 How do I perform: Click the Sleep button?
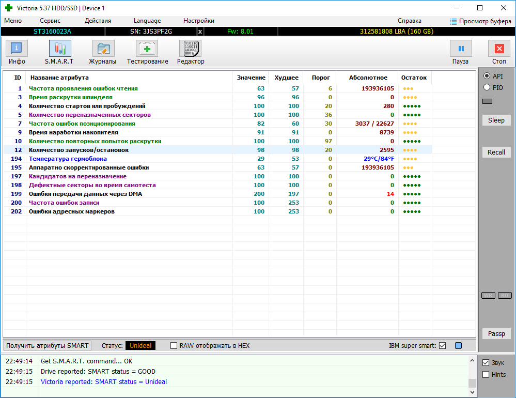tap(496, 120)
